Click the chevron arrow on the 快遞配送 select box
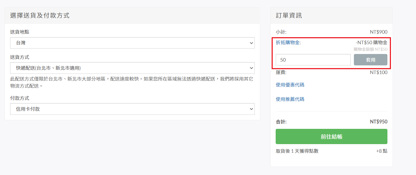 [251, 68]
